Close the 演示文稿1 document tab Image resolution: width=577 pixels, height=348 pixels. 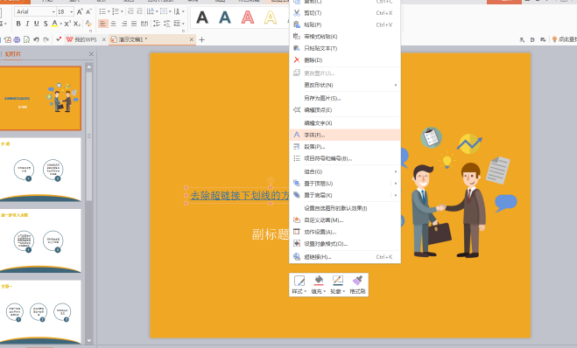(x=192, y=39)
